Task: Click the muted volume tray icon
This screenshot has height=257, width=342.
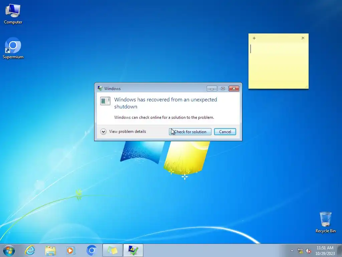Action: (x=308, y=251)
